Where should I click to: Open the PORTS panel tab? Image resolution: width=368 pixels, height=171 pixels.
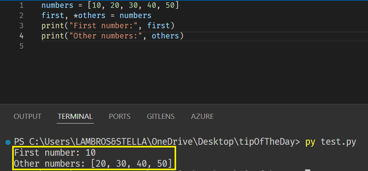(x=120, y=116)
